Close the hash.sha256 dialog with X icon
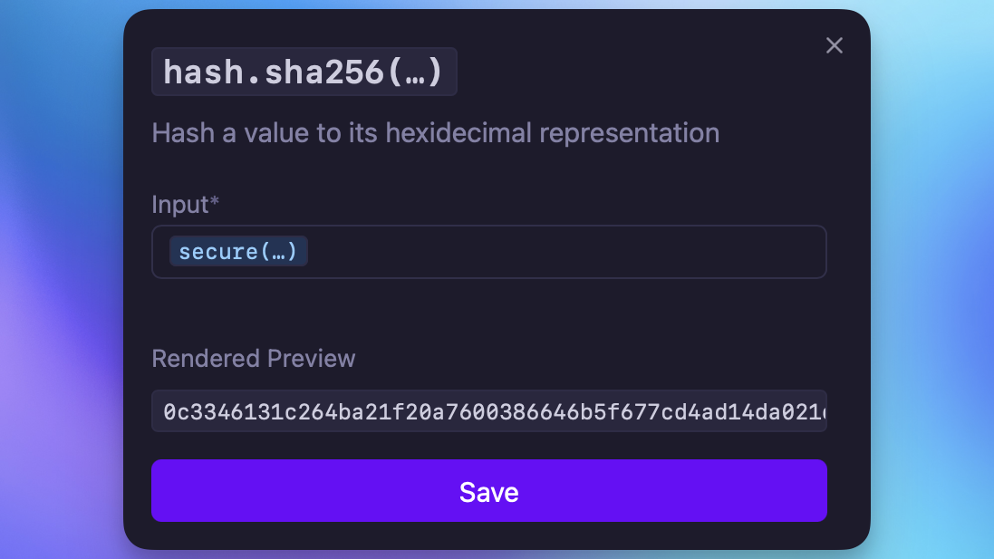This screenshot has height=559, width=994. [x=835, y=45]
